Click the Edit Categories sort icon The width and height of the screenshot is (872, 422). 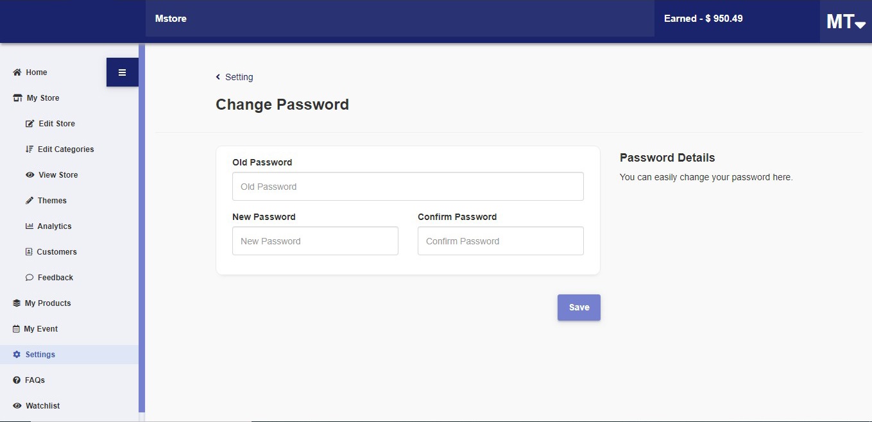(29, 149)
